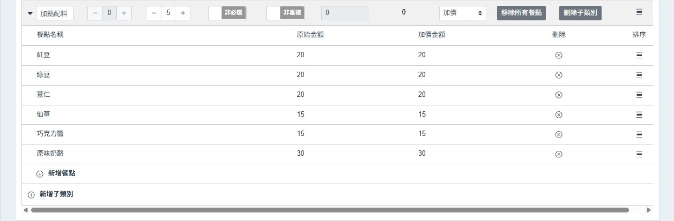Click the 加點配料 name field

click(x=55, y=13)
